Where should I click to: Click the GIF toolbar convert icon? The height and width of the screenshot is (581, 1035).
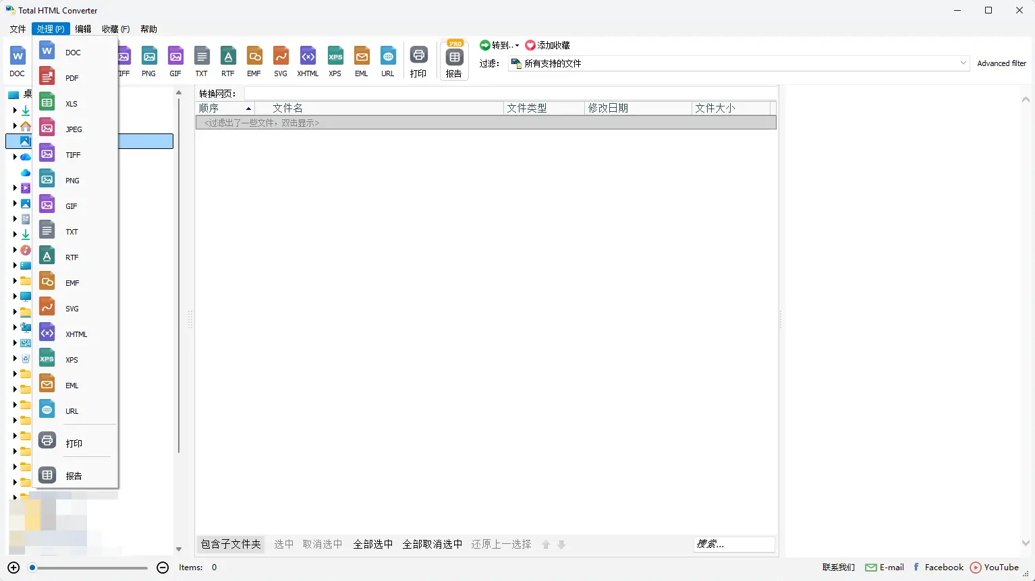pyautogui.click(x=175, y=61)
